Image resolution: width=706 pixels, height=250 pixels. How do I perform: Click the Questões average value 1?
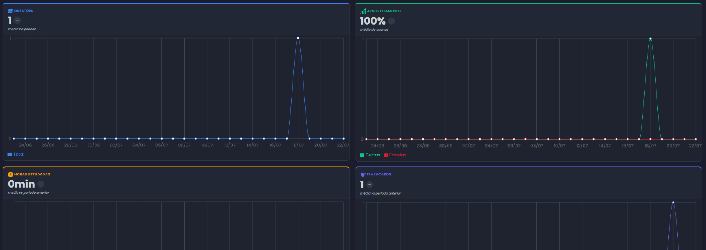10,21
